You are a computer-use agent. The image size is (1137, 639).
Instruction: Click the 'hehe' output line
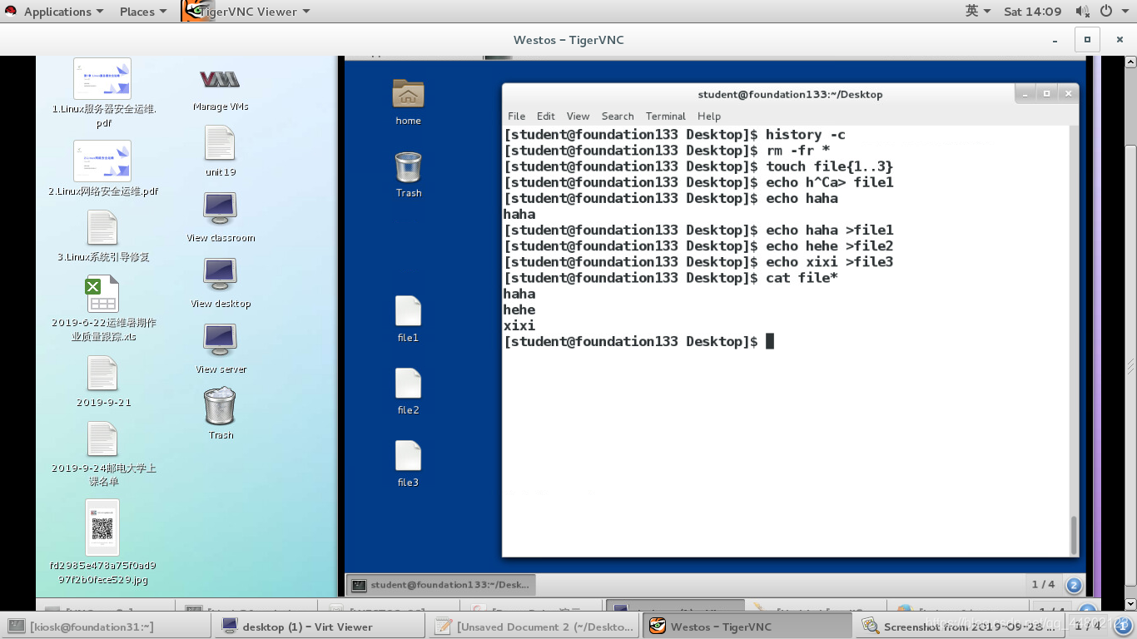pyautogui.click(x=519, y=310)
